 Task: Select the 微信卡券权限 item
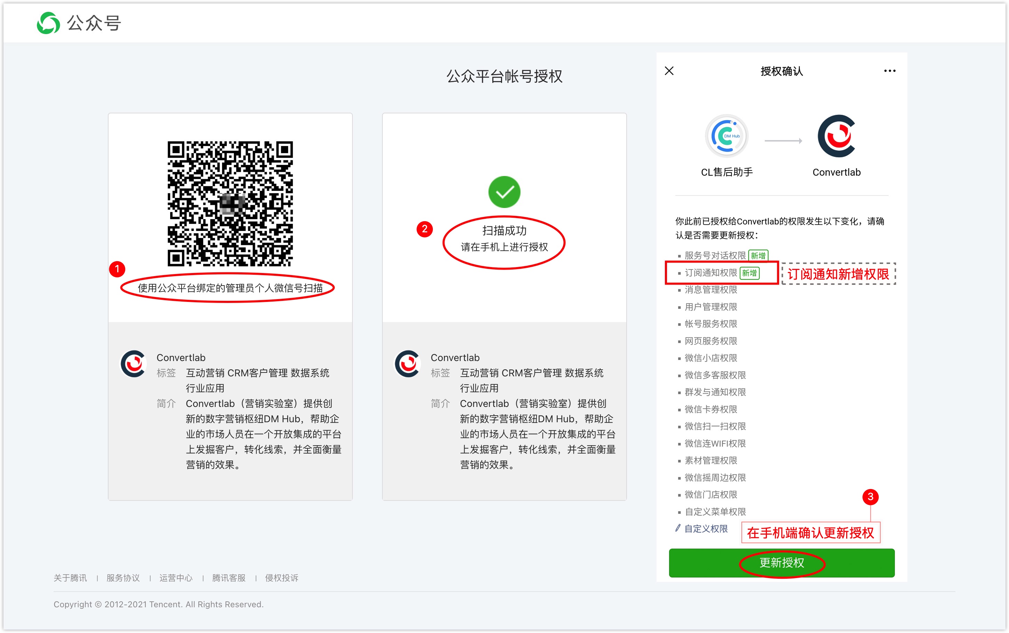coord(710,409)
